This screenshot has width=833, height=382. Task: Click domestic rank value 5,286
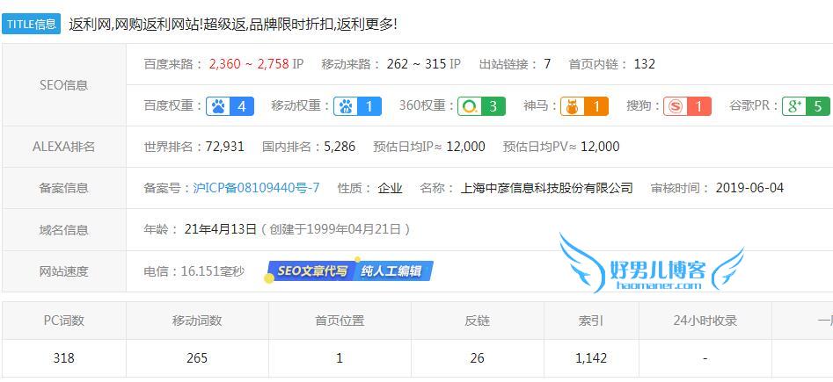click(340, 147)
